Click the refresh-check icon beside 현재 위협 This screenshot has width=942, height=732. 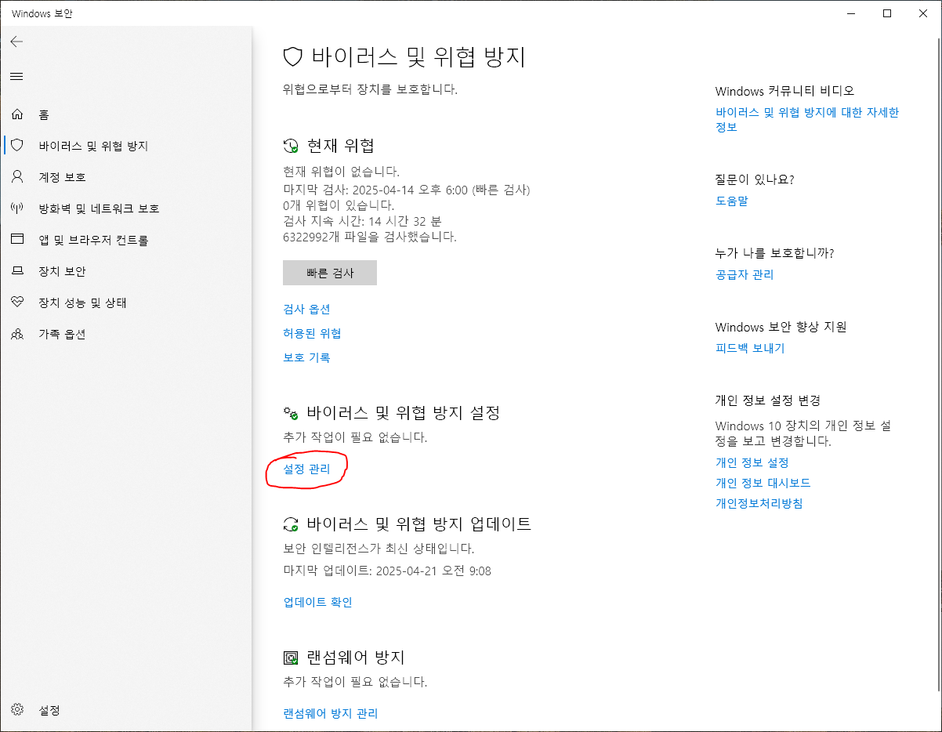(x=291, y=146)
